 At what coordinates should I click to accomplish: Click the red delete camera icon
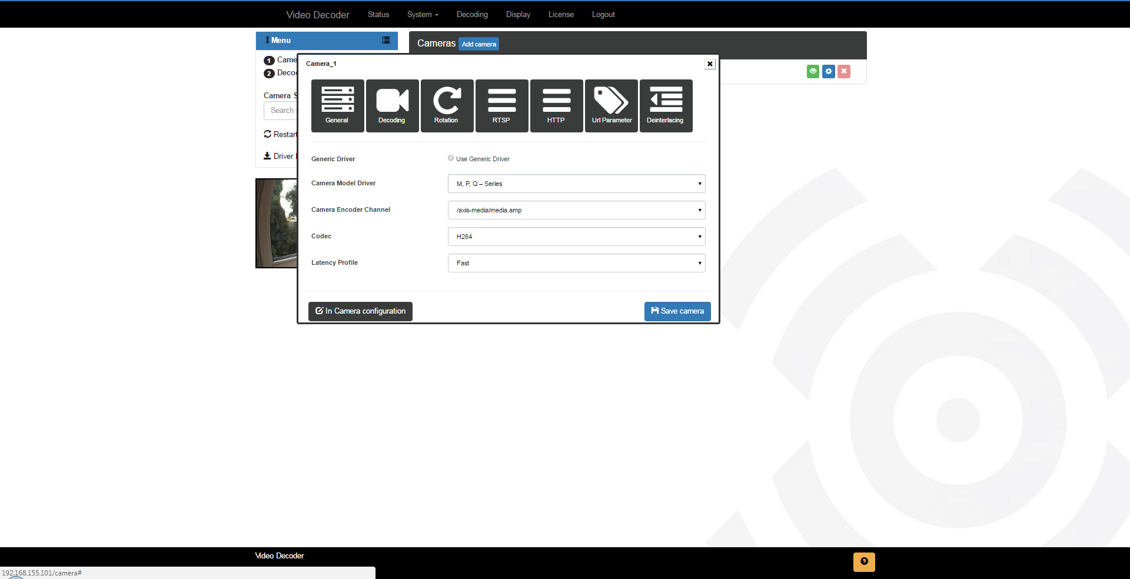click(x=843, y=71)
